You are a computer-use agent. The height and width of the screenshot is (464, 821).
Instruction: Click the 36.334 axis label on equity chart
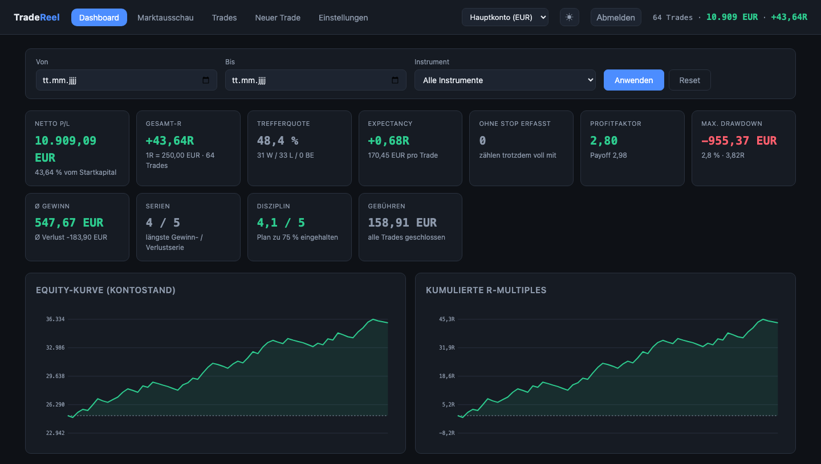point(55,319)
